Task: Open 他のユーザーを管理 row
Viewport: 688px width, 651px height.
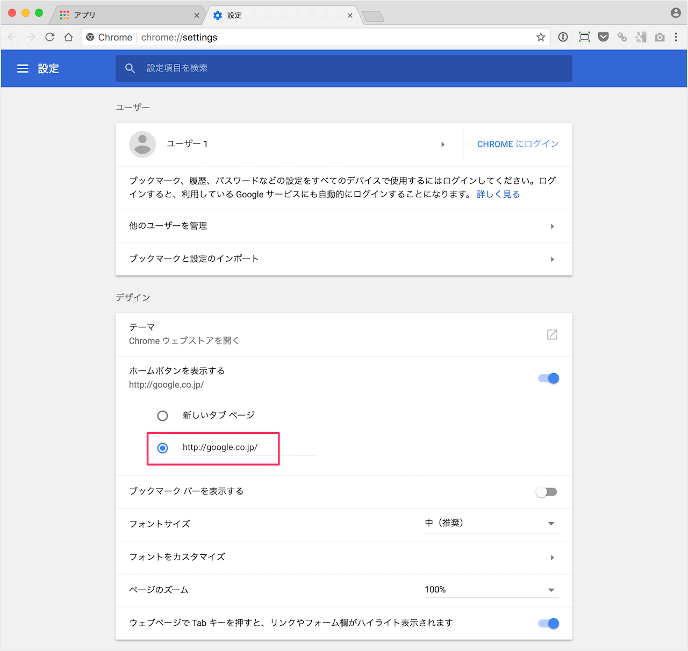Action: pos(344,226)
